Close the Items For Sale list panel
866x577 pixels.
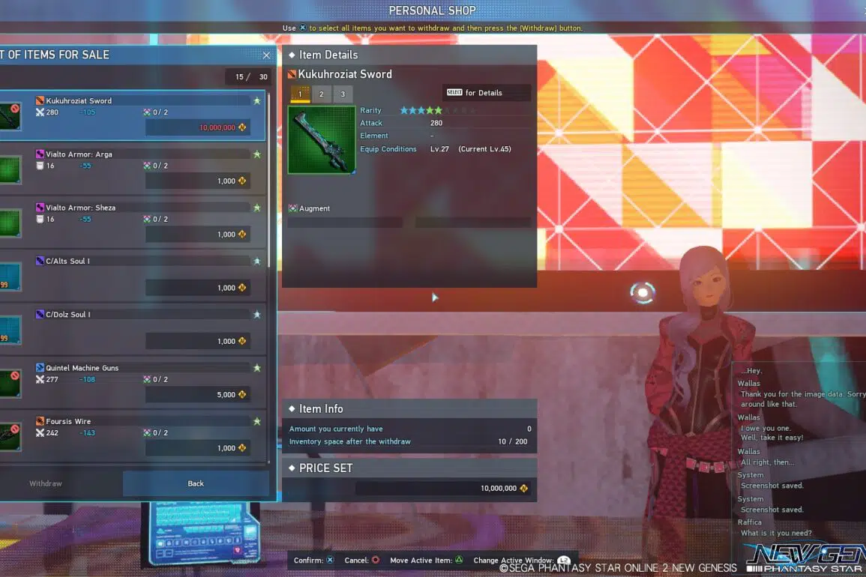(x=266, y=55)
